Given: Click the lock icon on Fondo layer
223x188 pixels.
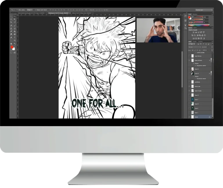Looking at the screenshot, I should [209, 117].
